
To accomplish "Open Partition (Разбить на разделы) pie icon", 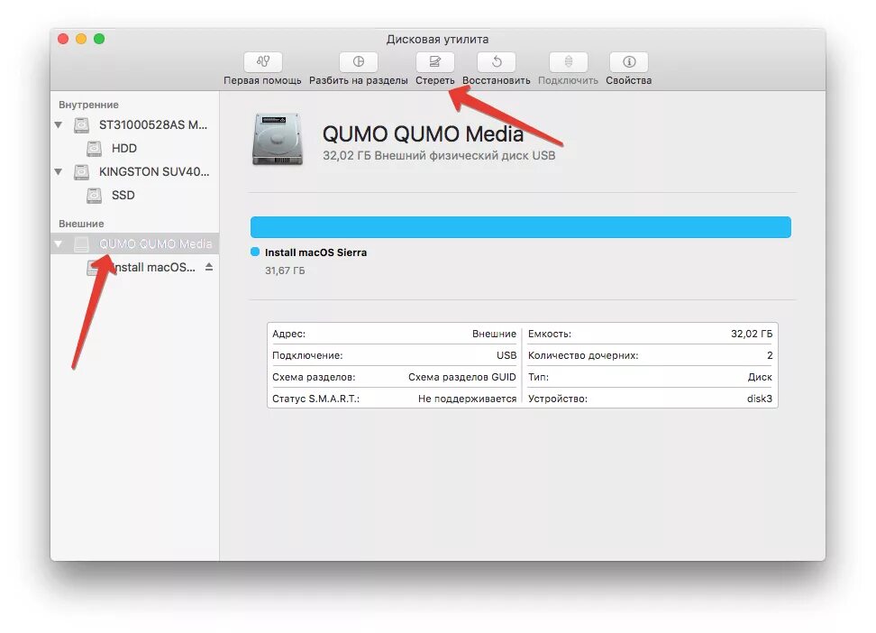I will [358, 61].
